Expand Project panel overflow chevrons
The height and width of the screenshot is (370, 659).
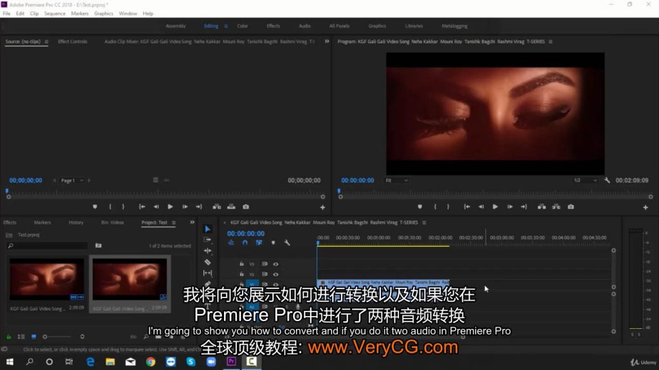point(192,222)
